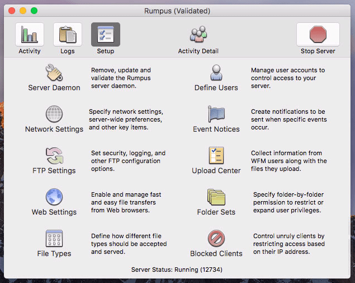Screen dimensions: 355x283
Task: Open the Activity Detail people icon
Action: pos(198,34)
